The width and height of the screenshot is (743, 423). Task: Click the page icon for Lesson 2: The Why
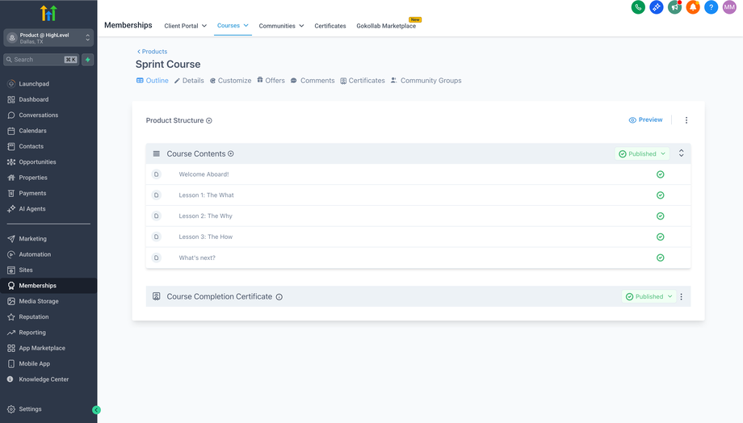[157, 216]
